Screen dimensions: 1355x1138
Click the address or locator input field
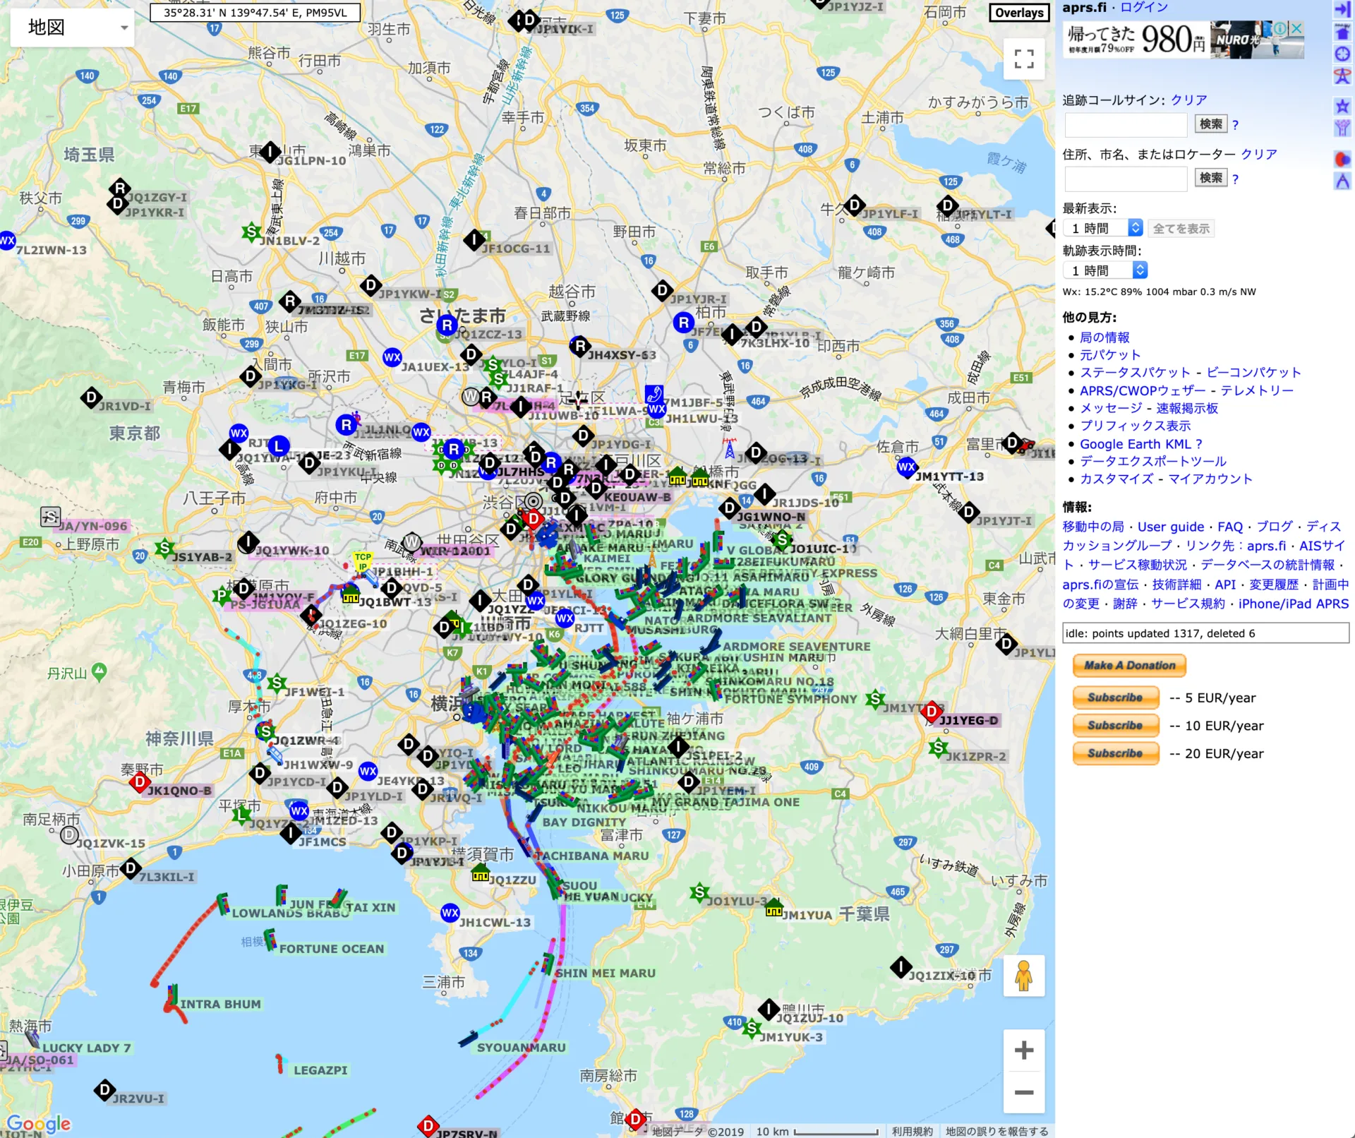(x=1126, y=179)
